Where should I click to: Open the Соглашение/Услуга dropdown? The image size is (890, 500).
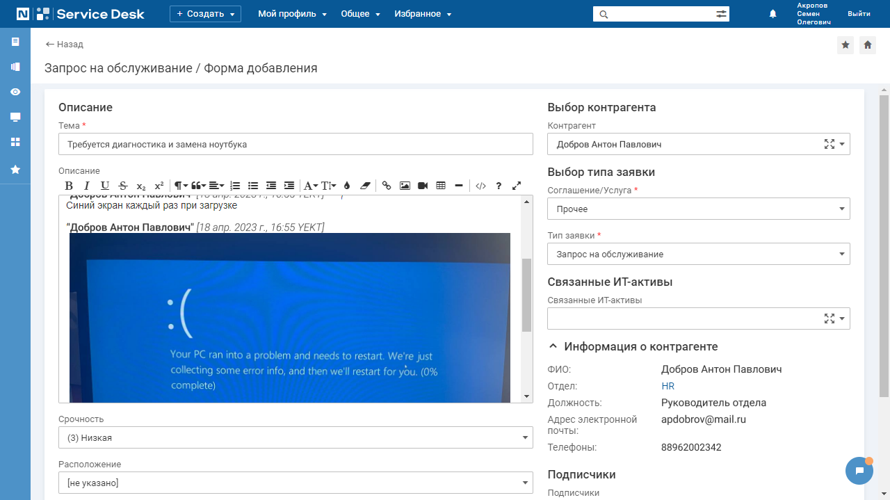699,209
